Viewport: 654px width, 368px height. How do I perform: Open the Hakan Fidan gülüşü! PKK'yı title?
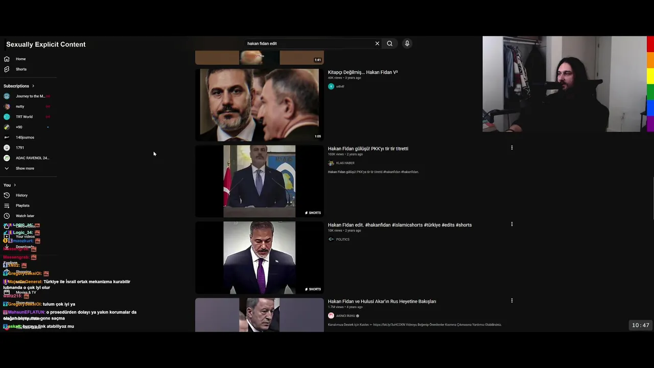pos(368,149)
